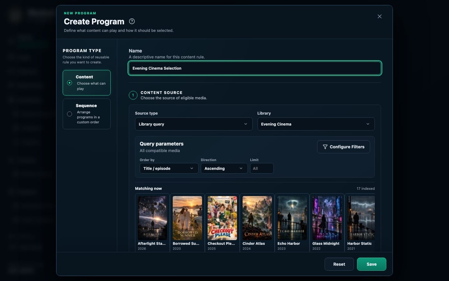Click the Configure Filters button
Screen dimensions: 449x281
[344, 147]
